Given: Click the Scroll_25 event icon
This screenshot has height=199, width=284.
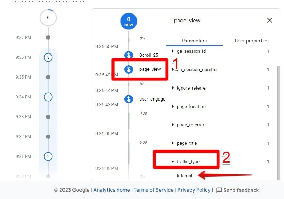Looking at the screenshot, I should coord(128,55).
